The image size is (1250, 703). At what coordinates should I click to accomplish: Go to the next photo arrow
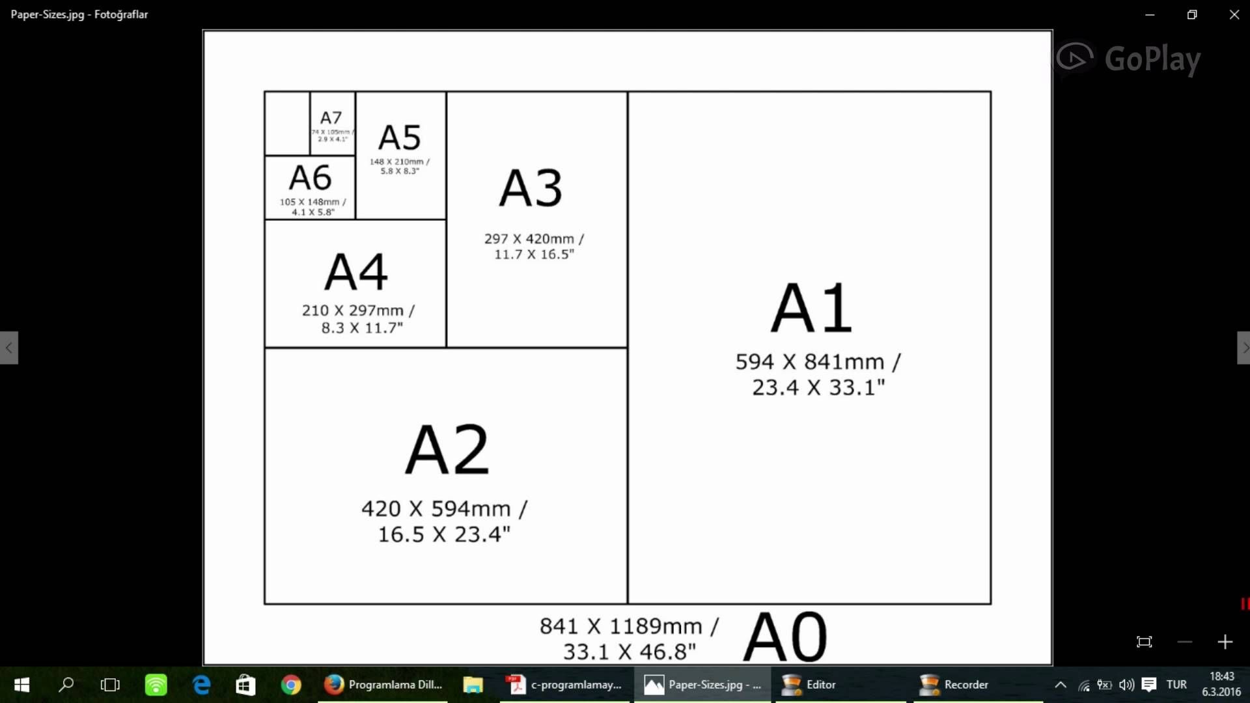pos(1243,348)
